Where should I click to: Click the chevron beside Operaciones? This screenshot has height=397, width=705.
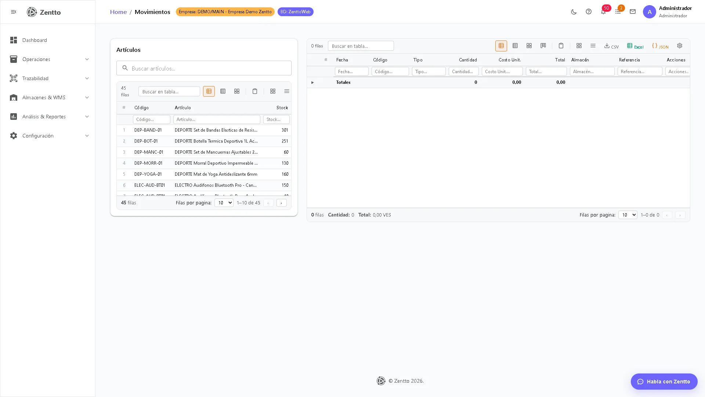tap(87, 59)
